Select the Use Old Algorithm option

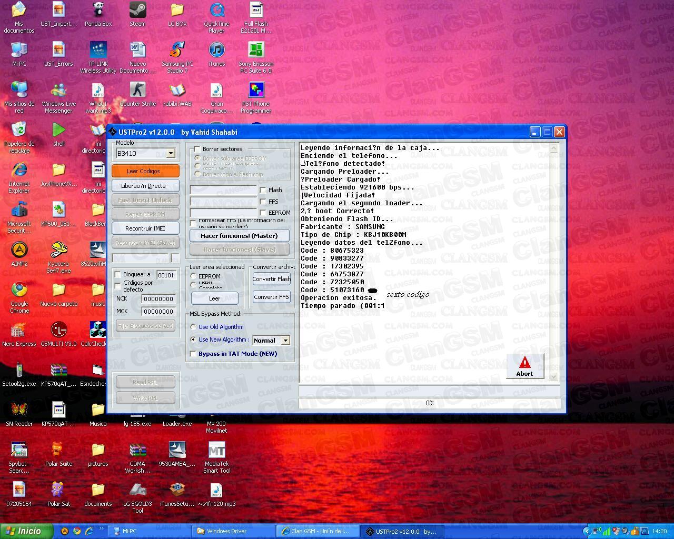[193, 327]
